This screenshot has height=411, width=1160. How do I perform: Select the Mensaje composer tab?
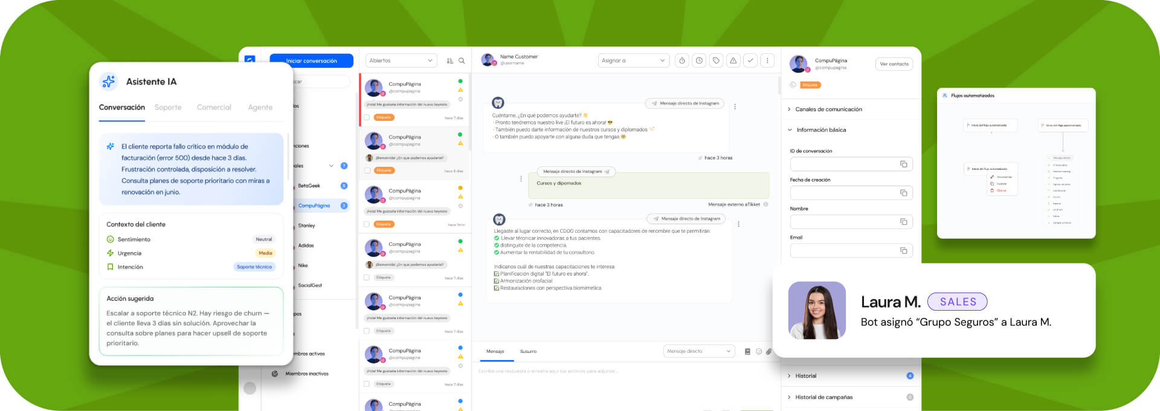(x=495, y=351)
